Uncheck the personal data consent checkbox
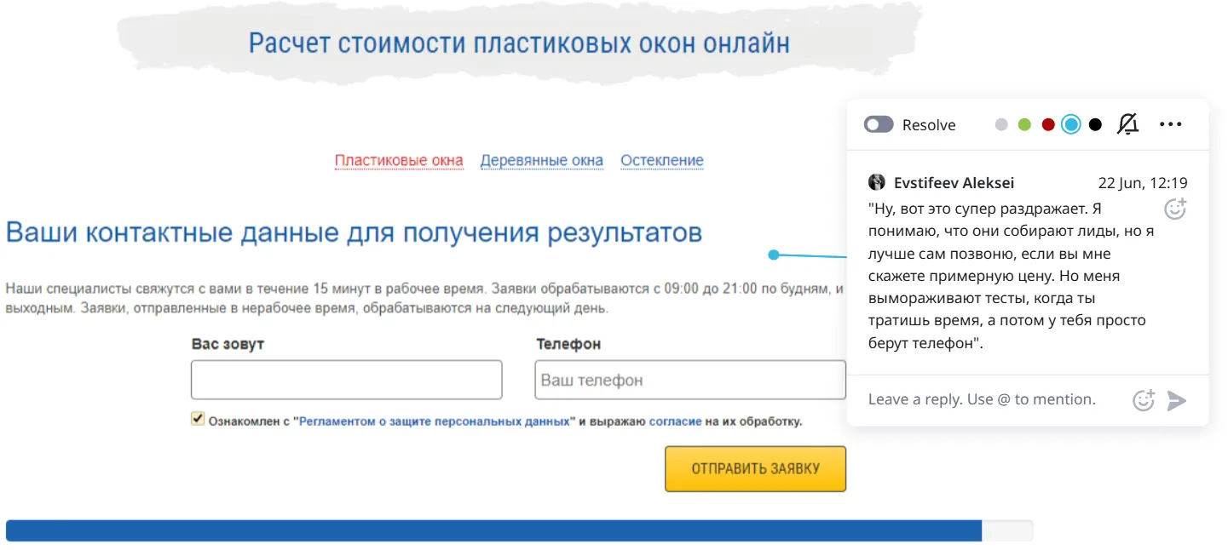This screenshot has height=550, width=1228. click(x=198, y=419)
